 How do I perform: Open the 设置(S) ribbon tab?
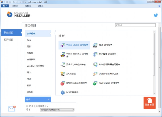[x=41, y=6]
